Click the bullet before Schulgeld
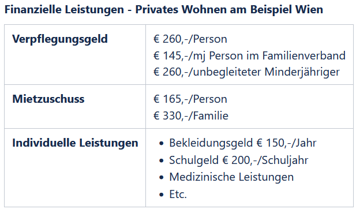 [162, 161]
